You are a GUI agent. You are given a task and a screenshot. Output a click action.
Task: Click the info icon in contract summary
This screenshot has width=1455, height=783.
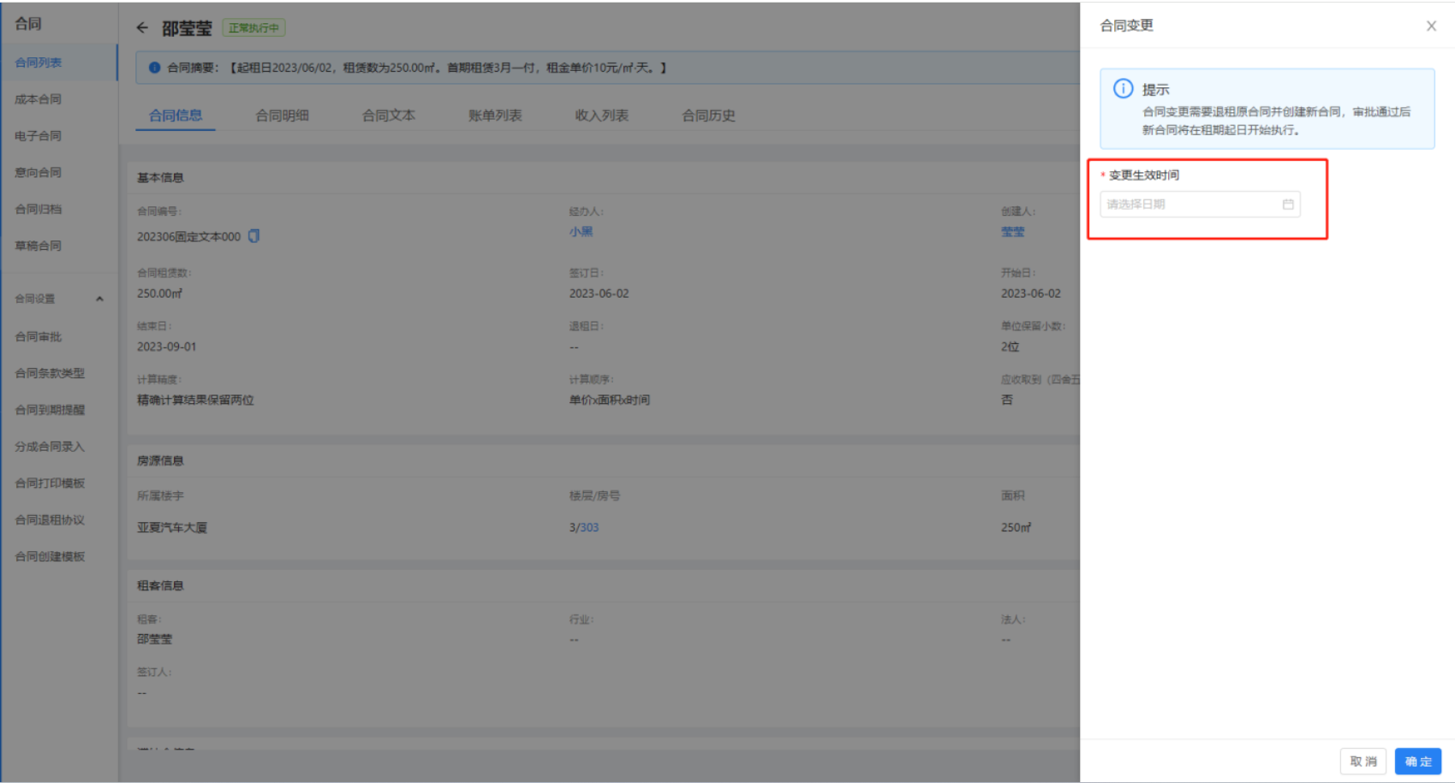point(154,68)
